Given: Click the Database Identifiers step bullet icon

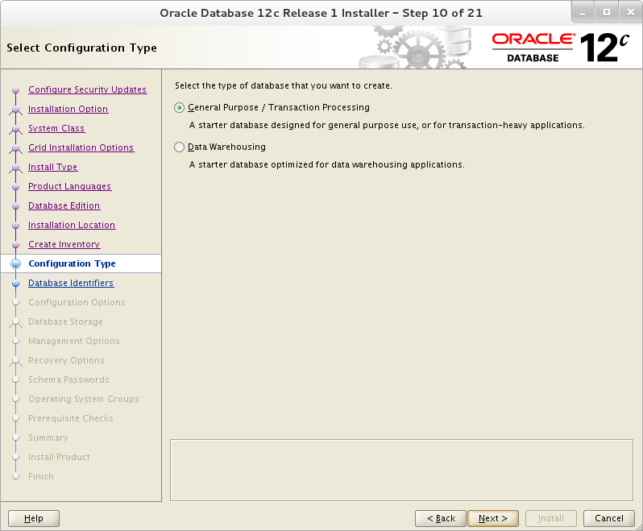Looking at the screenshot, I should click(x=15, y=284).
